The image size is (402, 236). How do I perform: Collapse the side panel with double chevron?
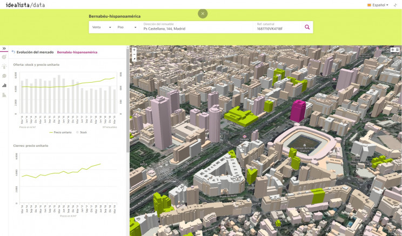4,49
